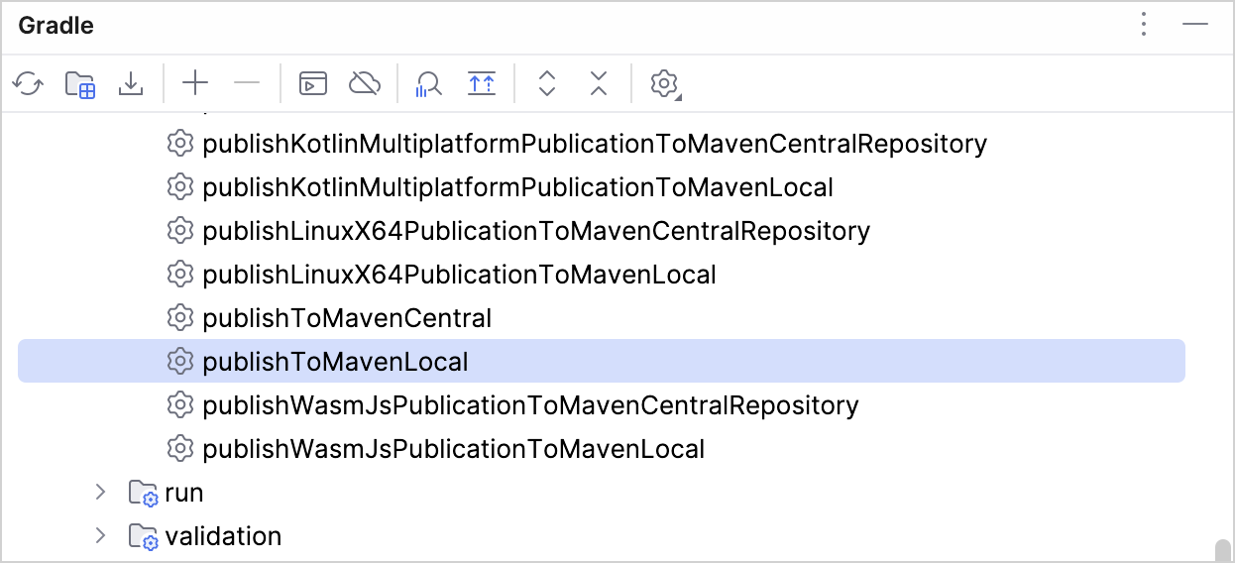This screenshot has width=1235, height=563.
Task: Click the Gradle panel title
Action: click(x=56, y=26)
